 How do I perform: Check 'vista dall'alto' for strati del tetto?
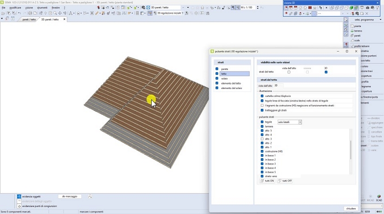[x=289, y=72]
